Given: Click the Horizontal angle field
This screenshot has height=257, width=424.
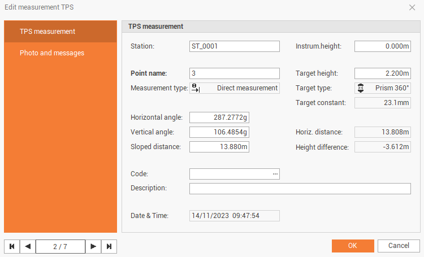Looking at the screenshot, I should [219, 117].
